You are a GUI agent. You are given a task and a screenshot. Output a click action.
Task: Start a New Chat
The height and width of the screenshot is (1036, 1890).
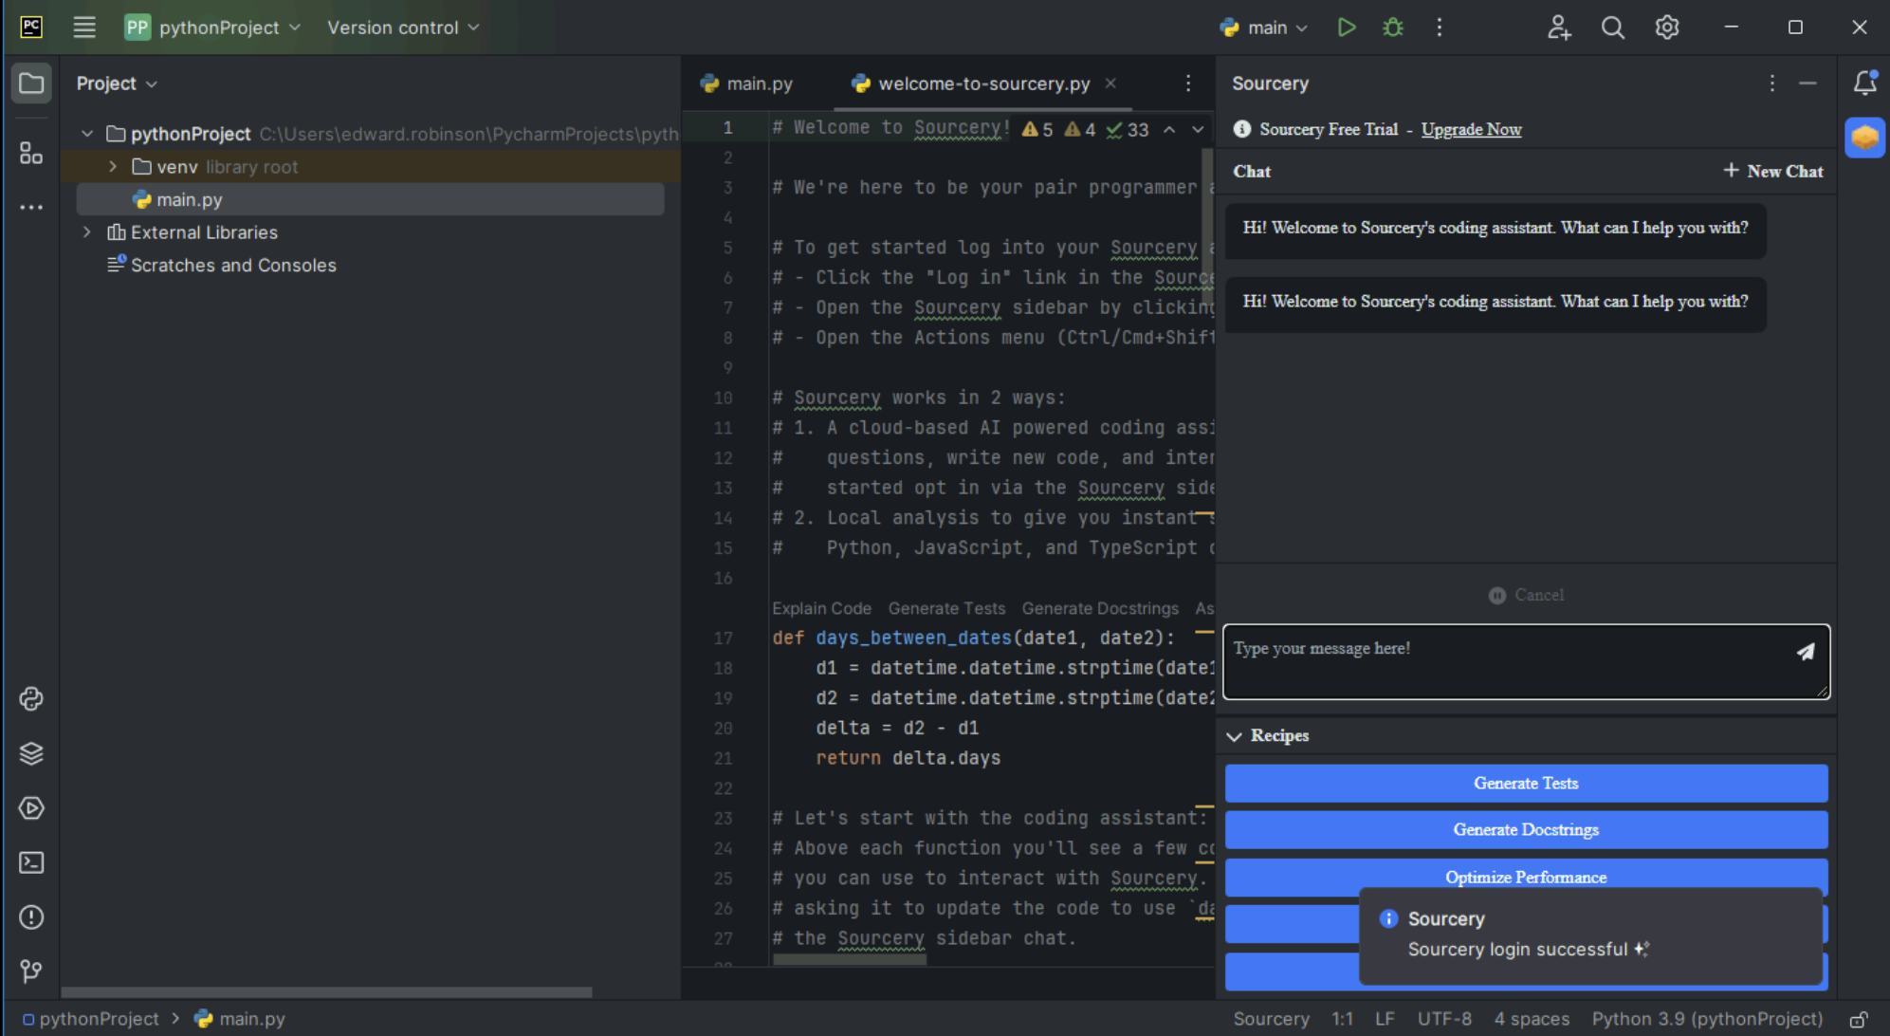pos(1772,172)
